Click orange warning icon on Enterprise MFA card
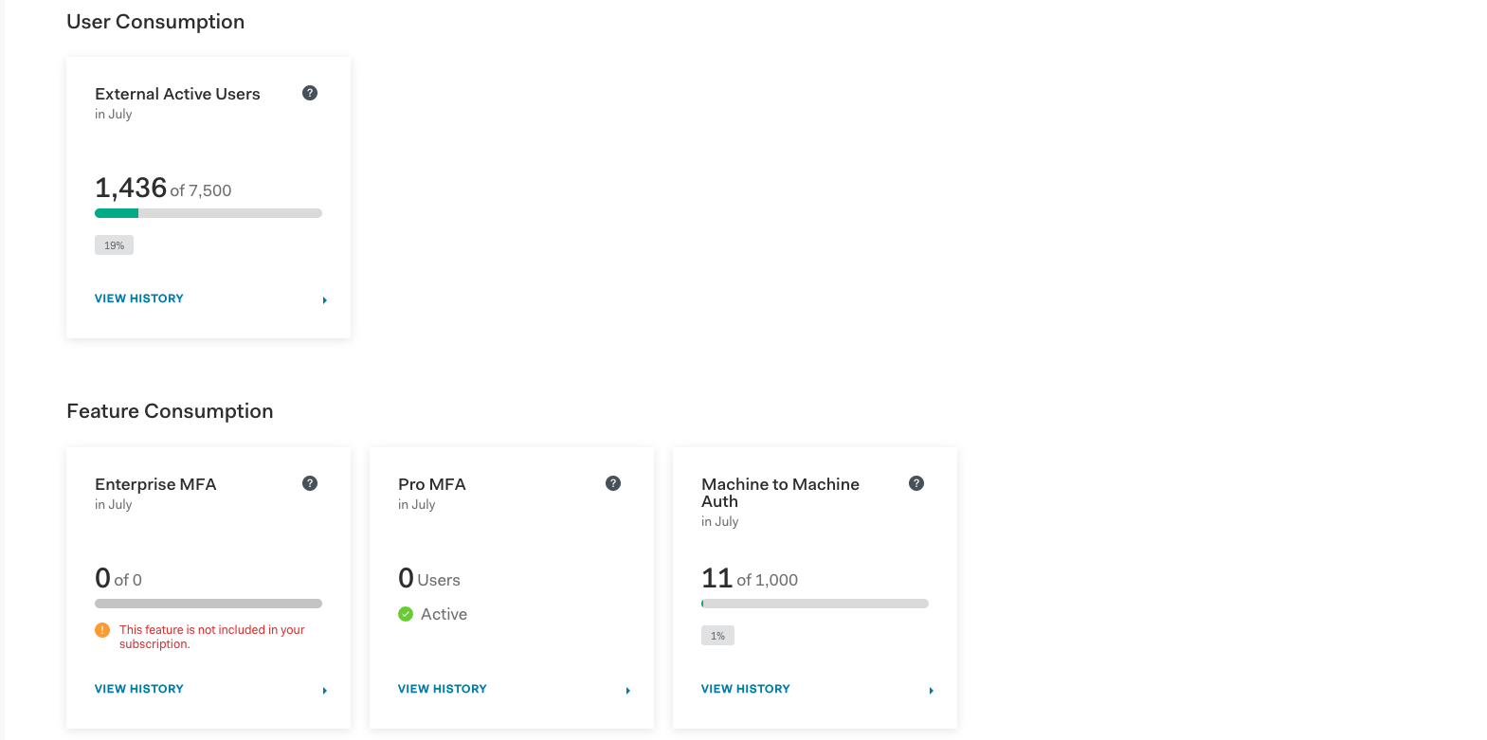This screenshot has height=740, width=1487. pyautogui.click(x=102, y=630)
